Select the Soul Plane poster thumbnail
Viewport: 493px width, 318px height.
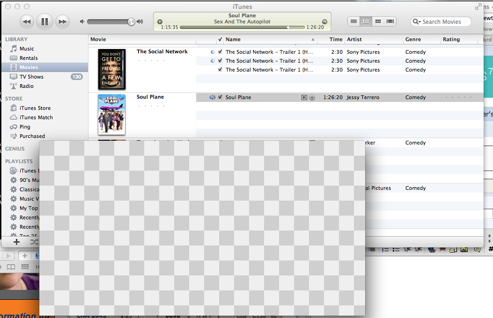tap(111, 115)
